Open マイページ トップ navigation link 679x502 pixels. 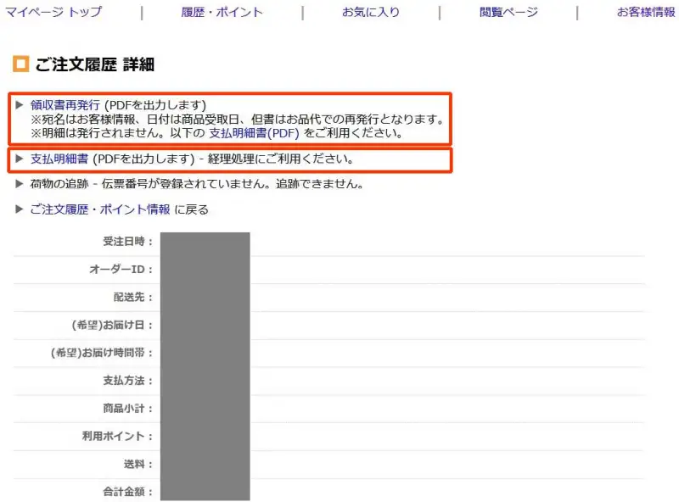click(x=53, y=12)
